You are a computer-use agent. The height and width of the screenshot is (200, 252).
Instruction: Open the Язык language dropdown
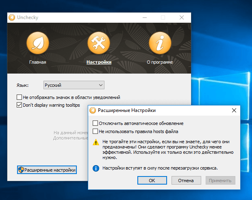[x=74, y=85]
